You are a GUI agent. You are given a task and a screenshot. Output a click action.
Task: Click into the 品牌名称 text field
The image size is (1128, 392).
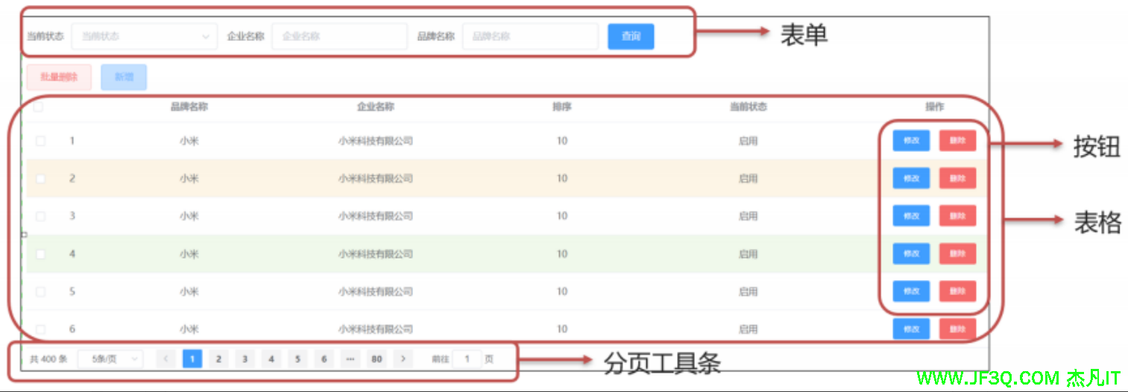point(530,37)
